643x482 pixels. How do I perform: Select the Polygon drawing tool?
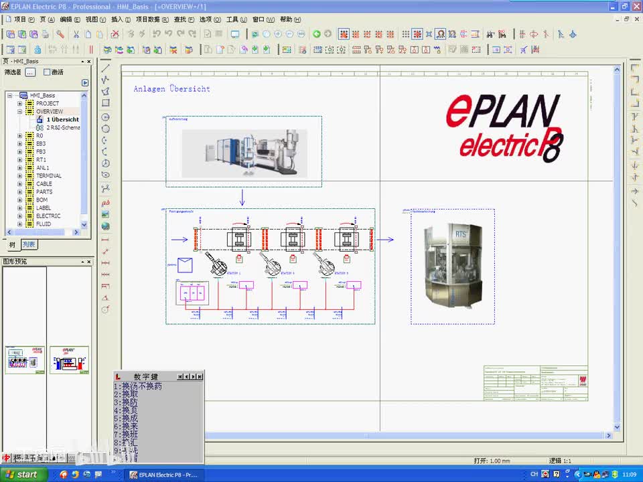tap(106, 91)
